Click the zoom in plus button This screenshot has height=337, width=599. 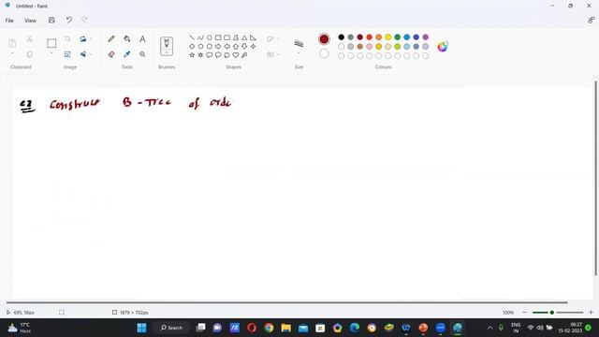pos(591,313)
